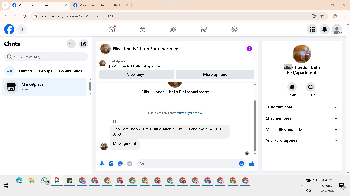Viewport: 350px width, 196px height.
Task: Expand Media, files and links section
Action: point(302,130)
